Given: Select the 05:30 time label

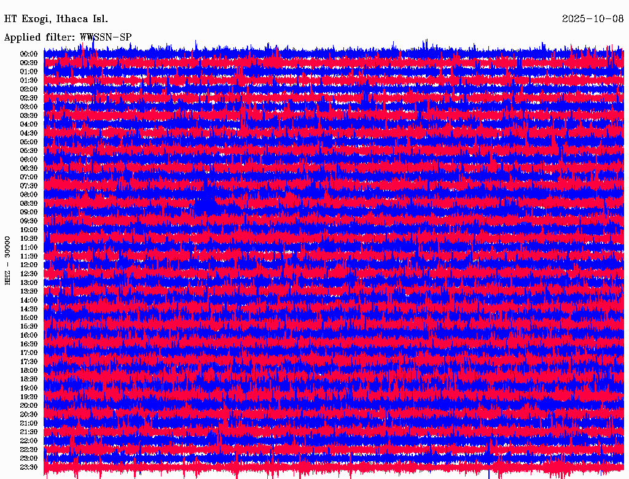Looking at the screenshot, I should click(29, 151).
